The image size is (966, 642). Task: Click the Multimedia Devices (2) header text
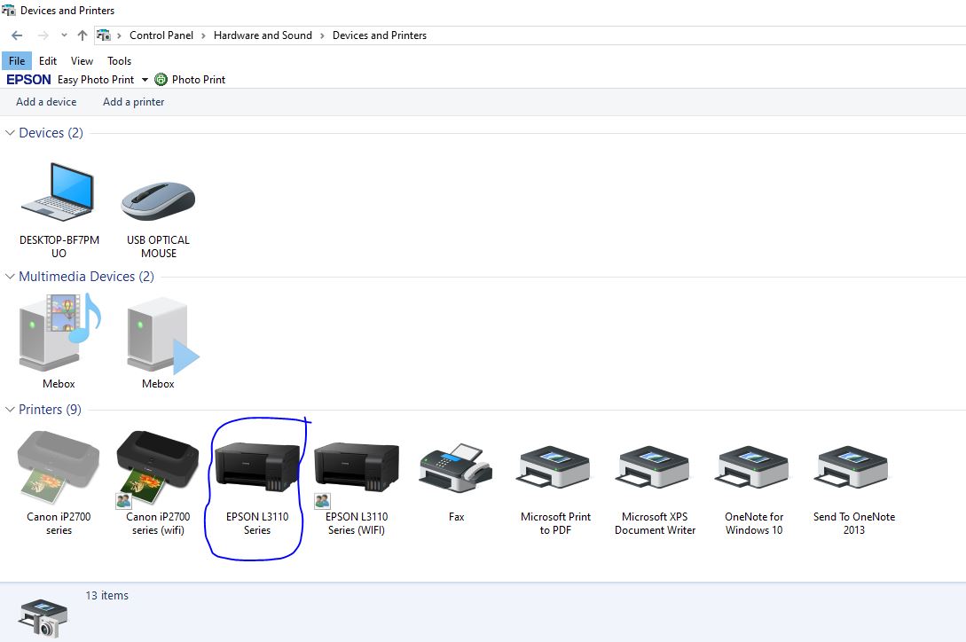(86, 277)
